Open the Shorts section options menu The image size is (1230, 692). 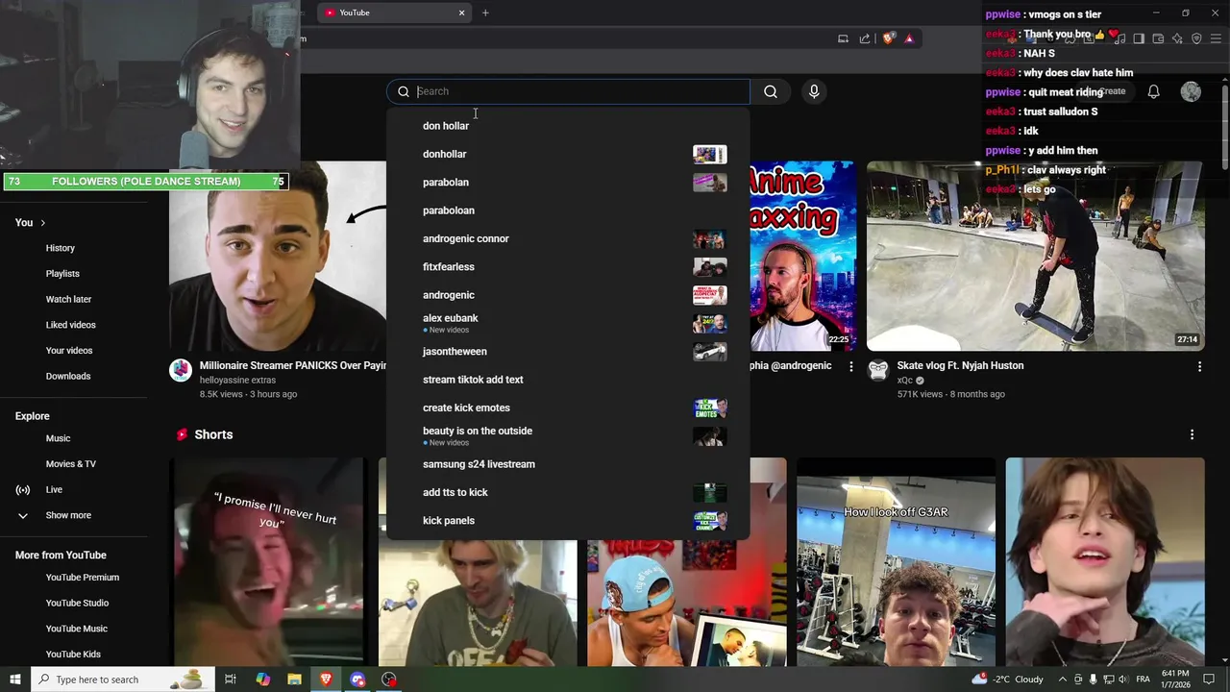pyautogui.click(x=1192, y=434)
